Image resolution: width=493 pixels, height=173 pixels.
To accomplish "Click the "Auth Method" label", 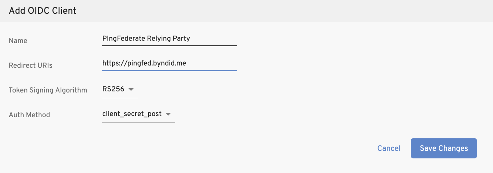I will [29, 115].
